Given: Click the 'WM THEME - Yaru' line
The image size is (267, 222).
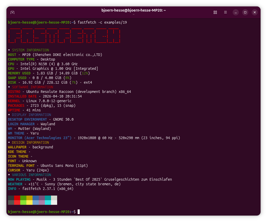Looking at the screenshot, I should tap(23, 133).
